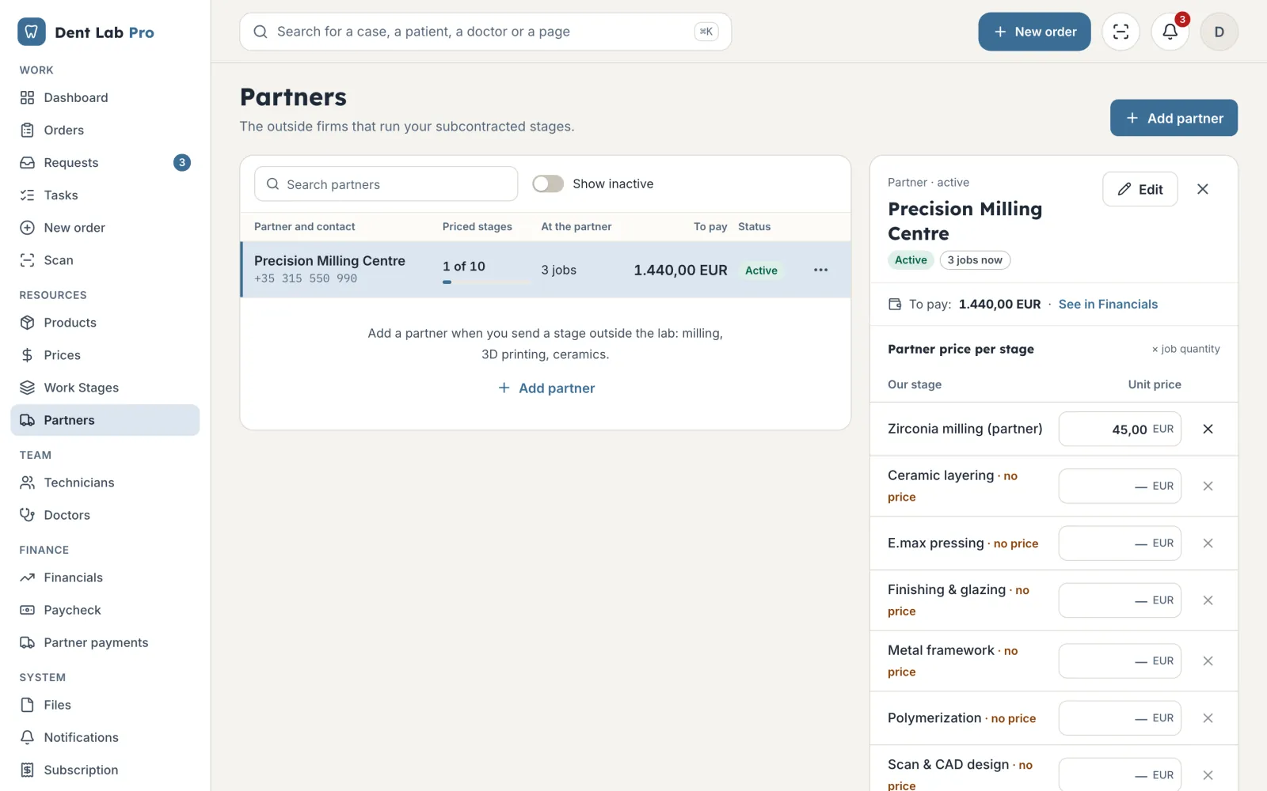Close the Precision Milling Centre detail panel

click(x=1202, y=189)
